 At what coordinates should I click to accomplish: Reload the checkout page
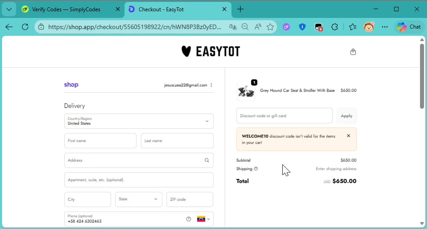point(25,27)
